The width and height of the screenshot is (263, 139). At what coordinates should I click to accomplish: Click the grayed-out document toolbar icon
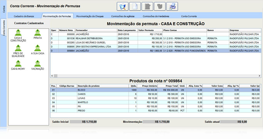[147, 7]
